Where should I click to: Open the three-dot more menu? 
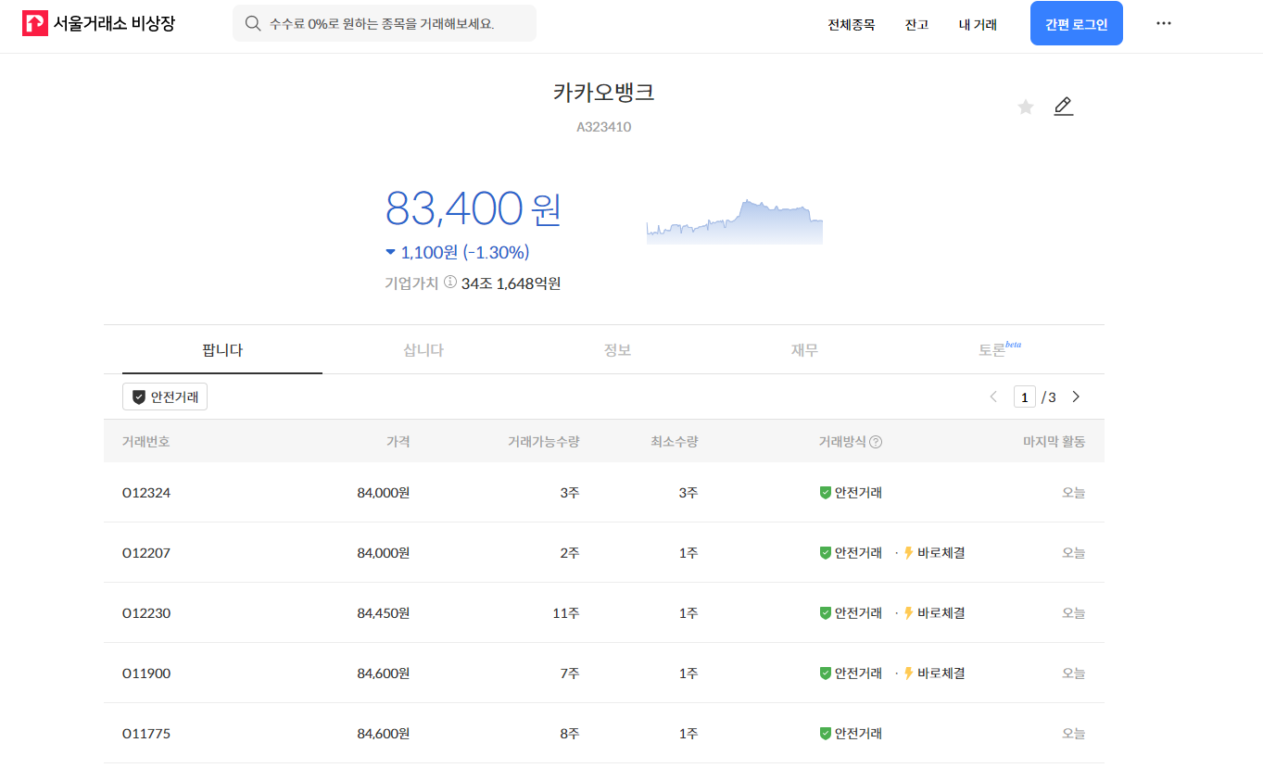click(1164, 23)
